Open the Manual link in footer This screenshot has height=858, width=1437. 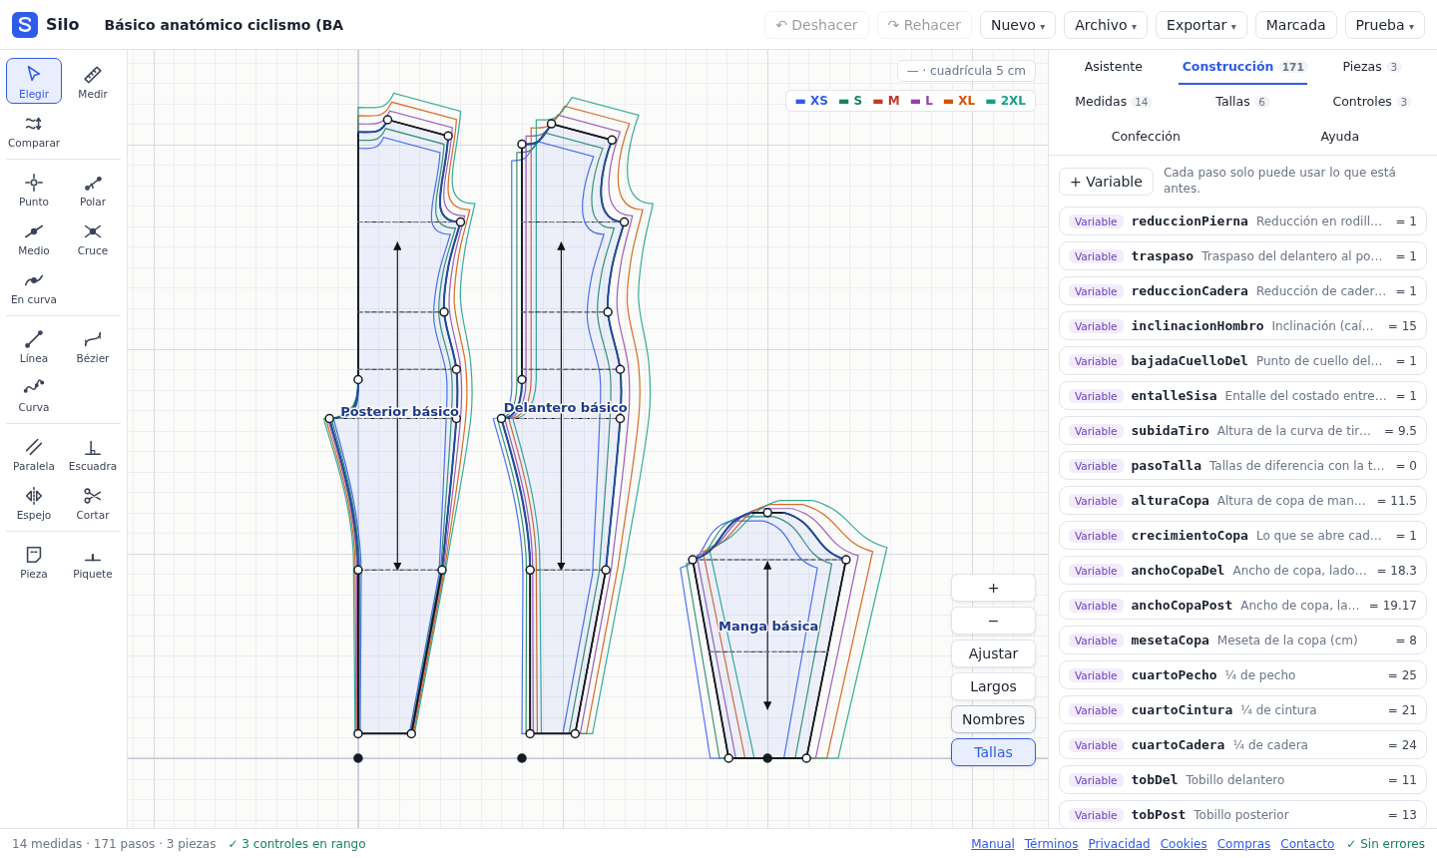[993, 844]
